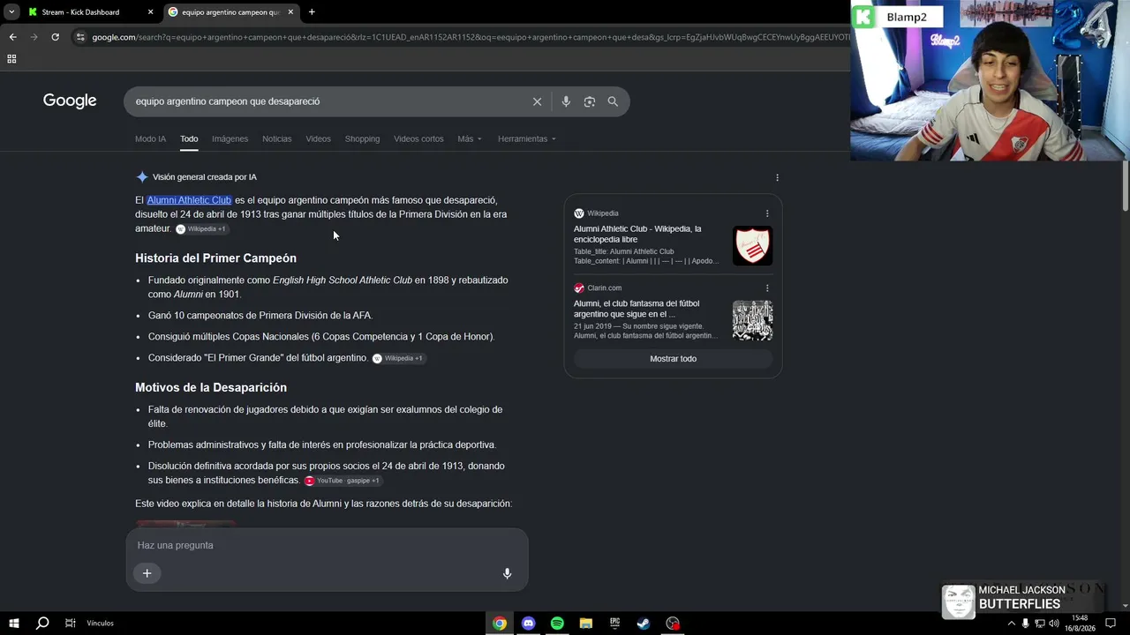The height and width of the screenshot is (635, 1130).
Task: Click the 'Historia del Primer Campeón' heading
Action: point(215,258)
